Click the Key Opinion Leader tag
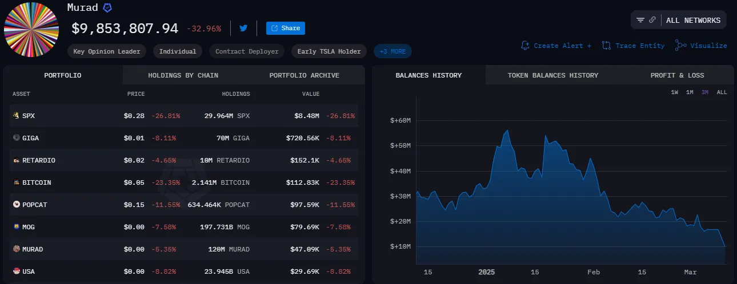Image resolution: width=737 pixels, height=284 pixels. click(107, 51)
